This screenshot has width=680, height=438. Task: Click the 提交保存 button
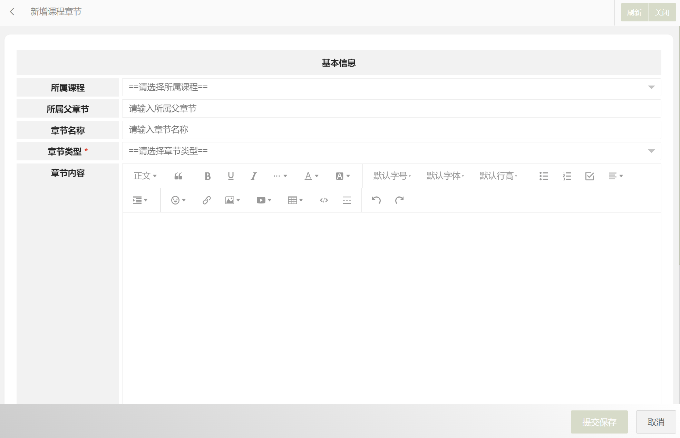[599, 422]
